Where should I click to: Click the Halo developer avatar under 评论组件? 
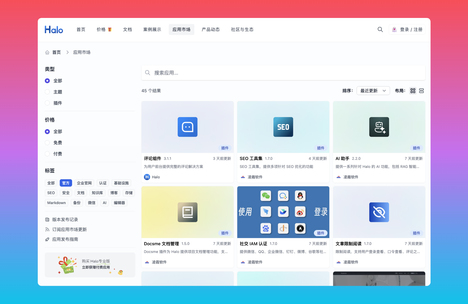pyautogui.click(x=147, y=177)
